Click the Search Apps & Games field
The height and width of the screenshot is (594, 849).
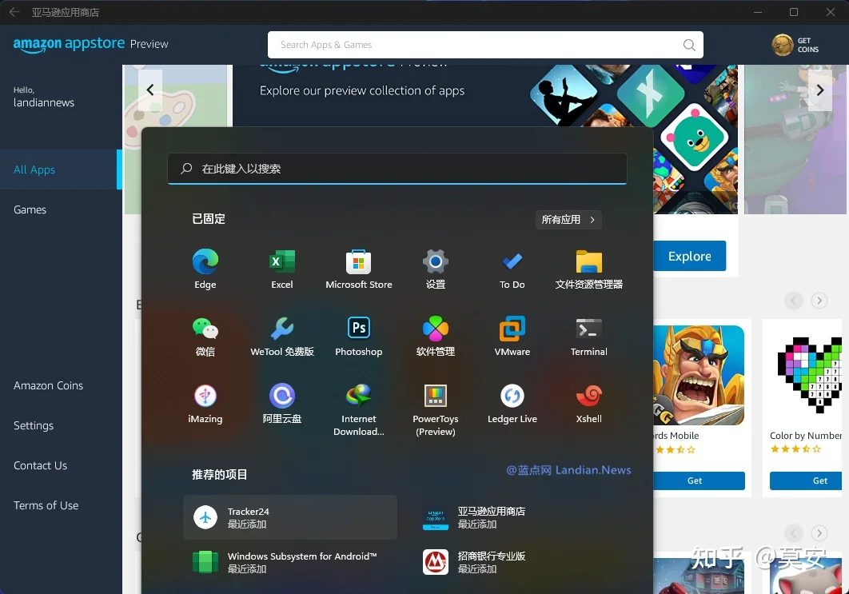point(485,45)
